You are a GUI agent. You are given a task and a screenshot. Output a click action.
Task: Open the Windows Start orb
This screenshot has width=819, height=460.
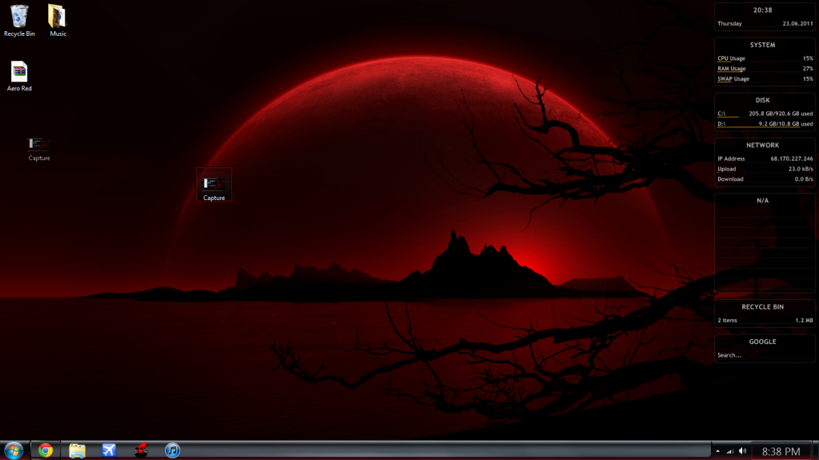point(14,450)
